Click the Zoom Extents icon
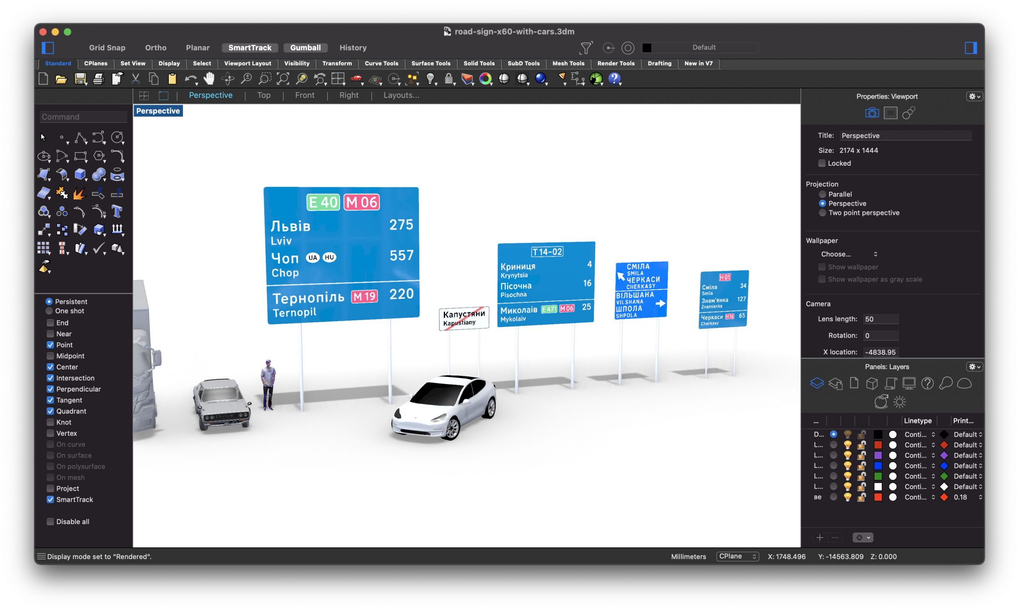Viewport: 1019px width, 610px height. point(283,78)
